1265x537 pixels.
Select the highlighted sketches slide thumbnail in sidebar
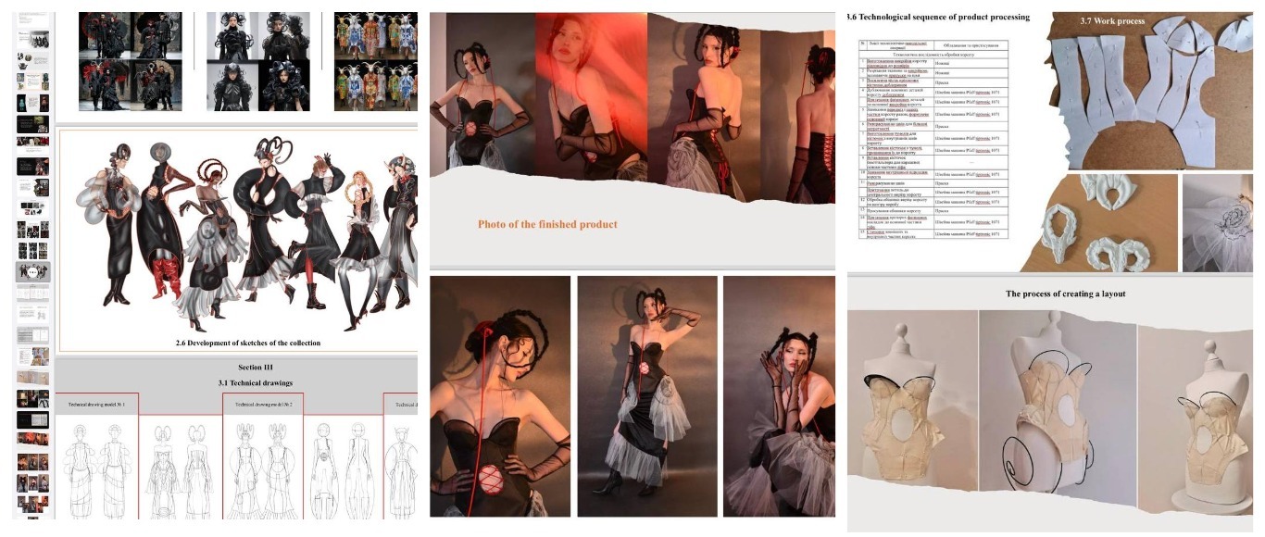[32, 272]
